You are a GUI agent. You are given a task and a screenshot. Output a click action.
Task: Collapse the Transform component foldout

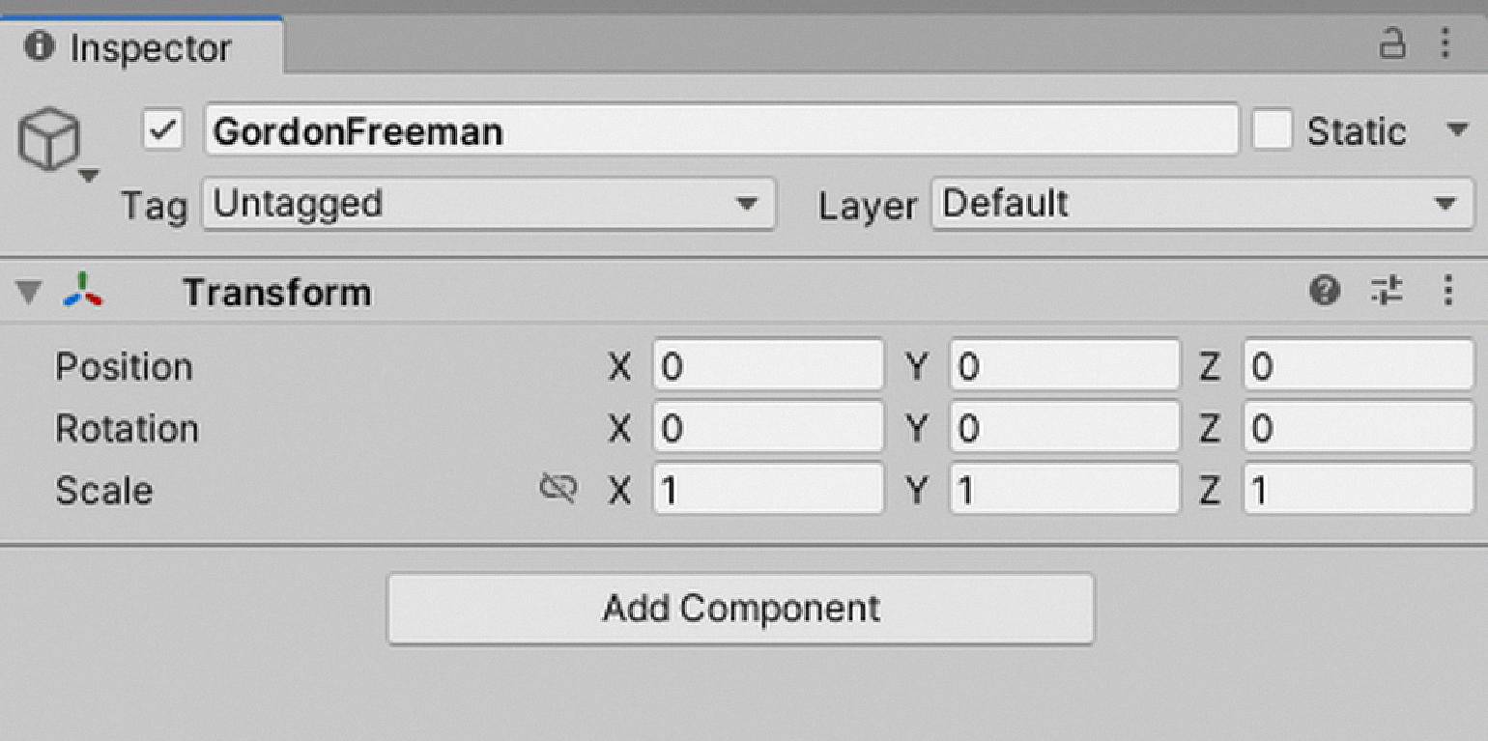31,292
